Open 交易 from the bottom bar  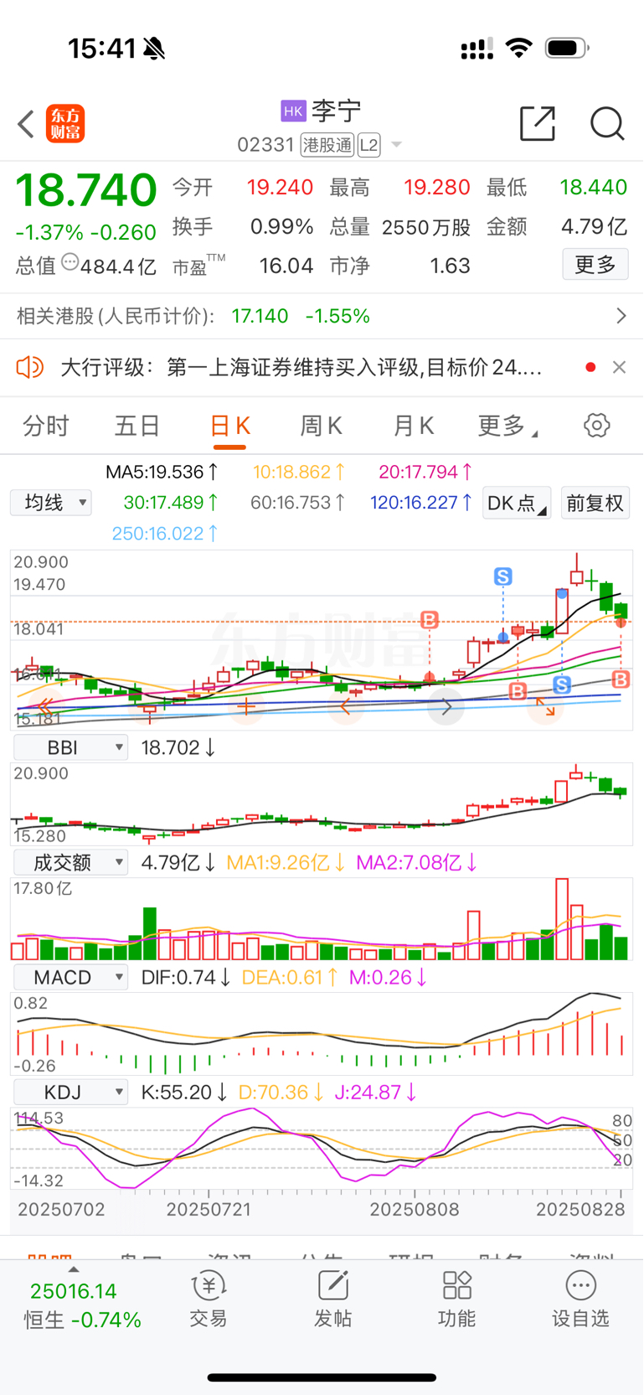click(x=209, y=1299)
